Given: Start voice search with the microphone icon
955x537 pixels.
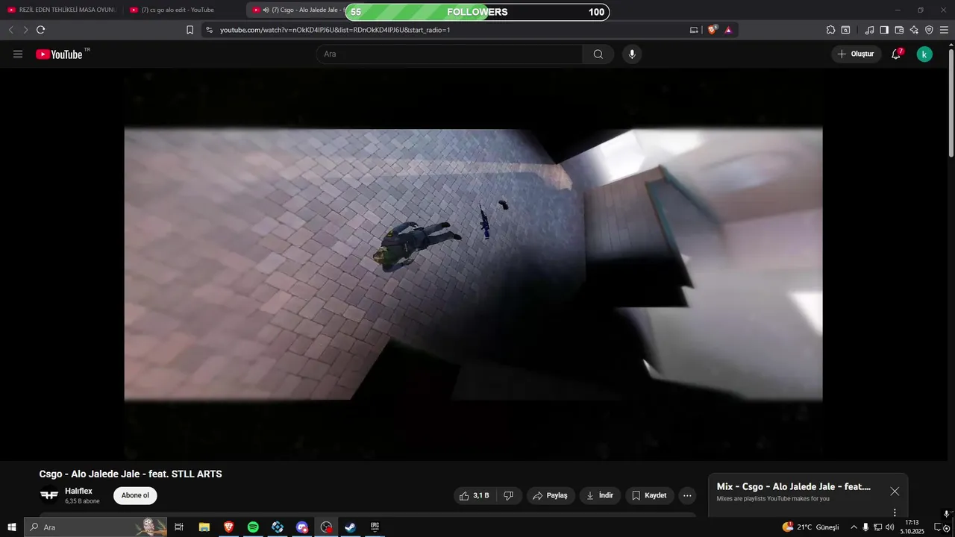Looking at the screenshot, I should coord(632,54).
